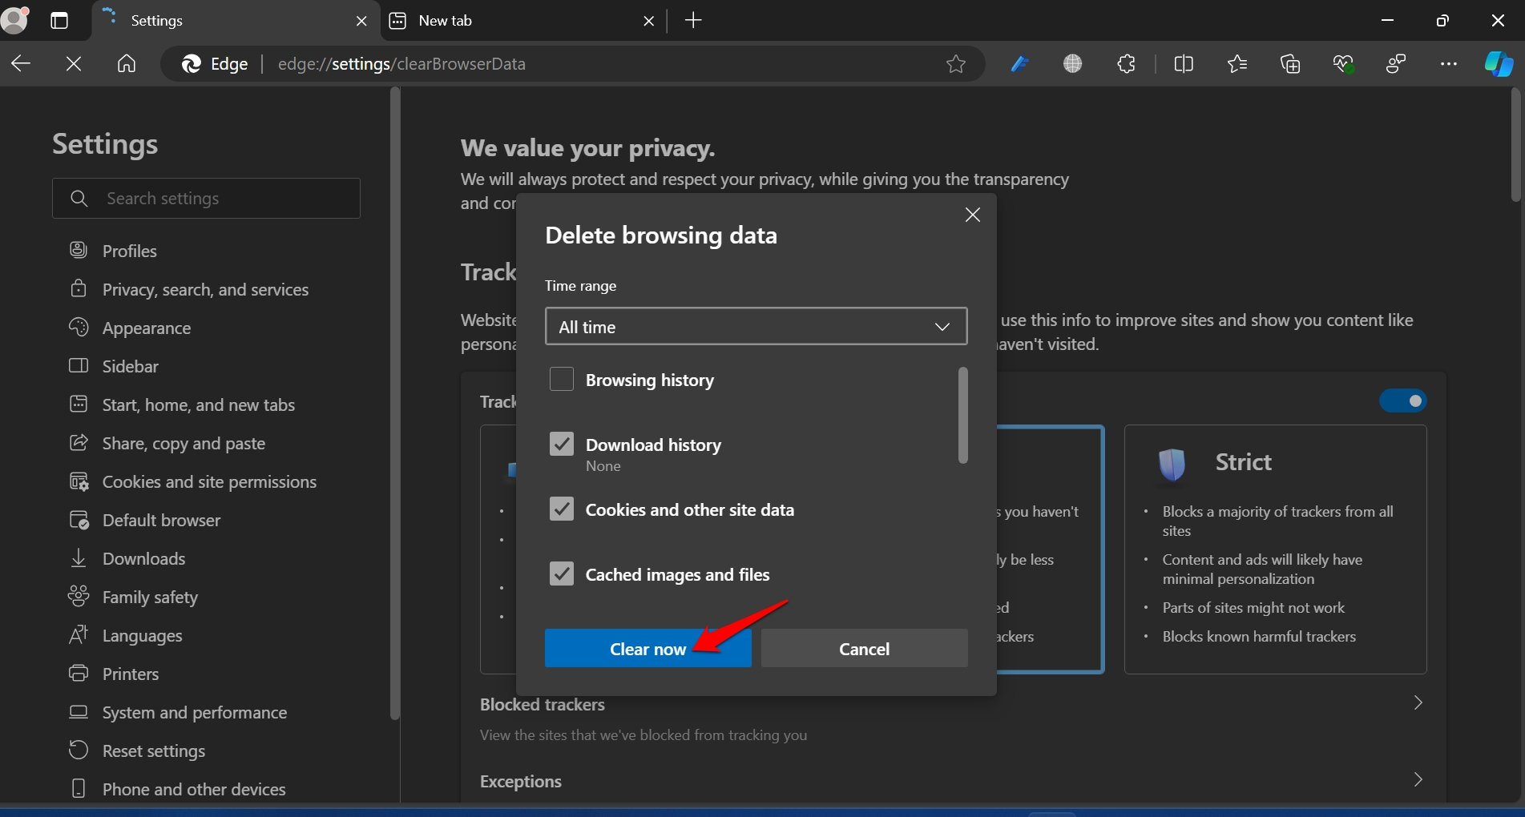Go back with the back arrow
The width and height of the screenshot is (1525, 817).
[x=21, y=63]
